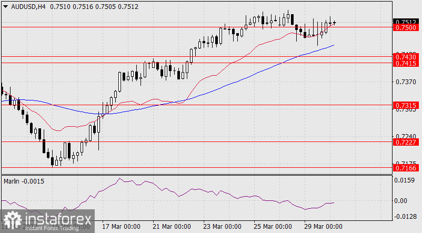Click the OHLC values 0.7510 0.7516 0.7505 0.7512

click(x=94, y=7)
